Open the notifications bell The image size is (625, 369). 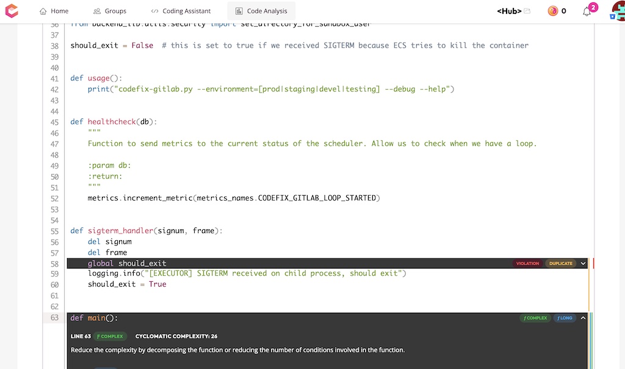tap(587, 12)
